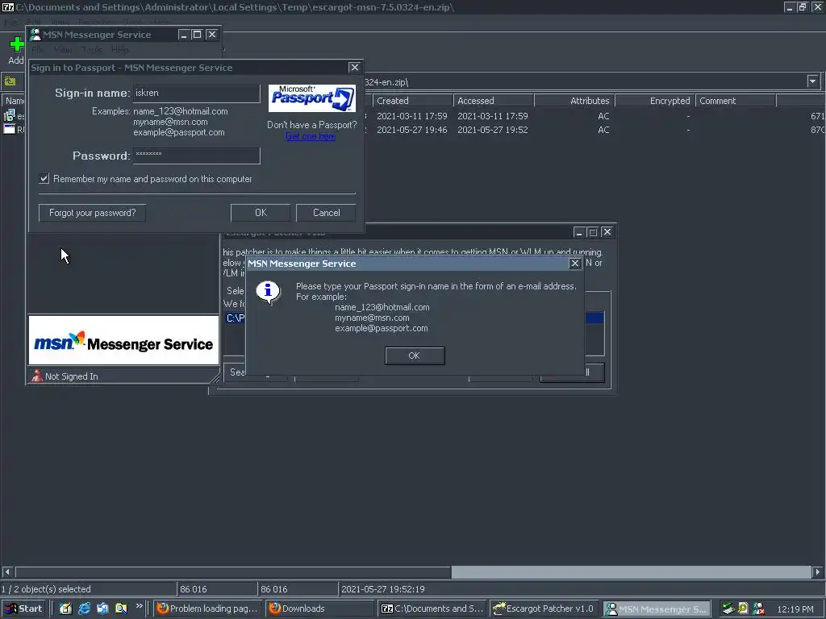This screenshot has width=826, height=619.
Task: Open the 7-Zip address bar dropdown
Action: pyautogui.click(x=812, y=81)
